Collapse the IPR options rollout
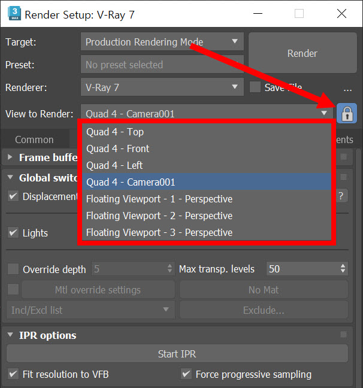 point(10,335)
